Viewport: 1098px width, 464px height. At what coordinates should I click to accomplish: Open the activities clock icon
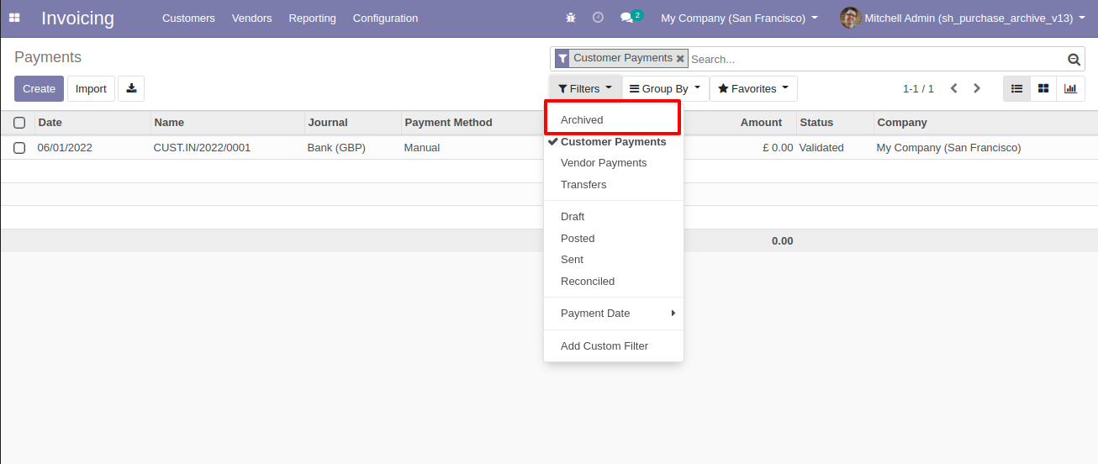[x=598, y=18]
